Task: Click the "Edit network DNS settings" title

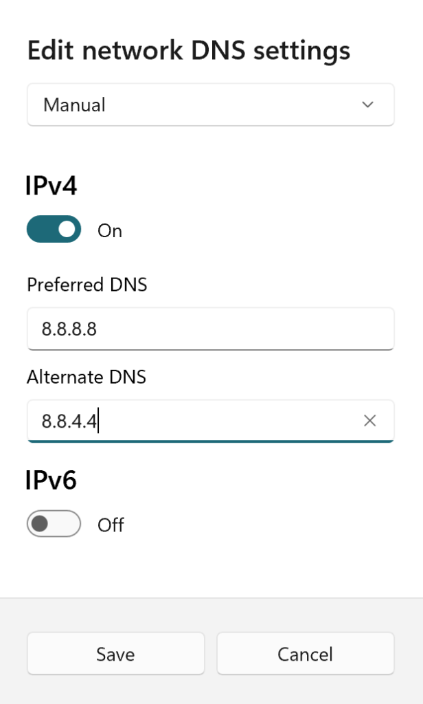Action: [189, 51]
